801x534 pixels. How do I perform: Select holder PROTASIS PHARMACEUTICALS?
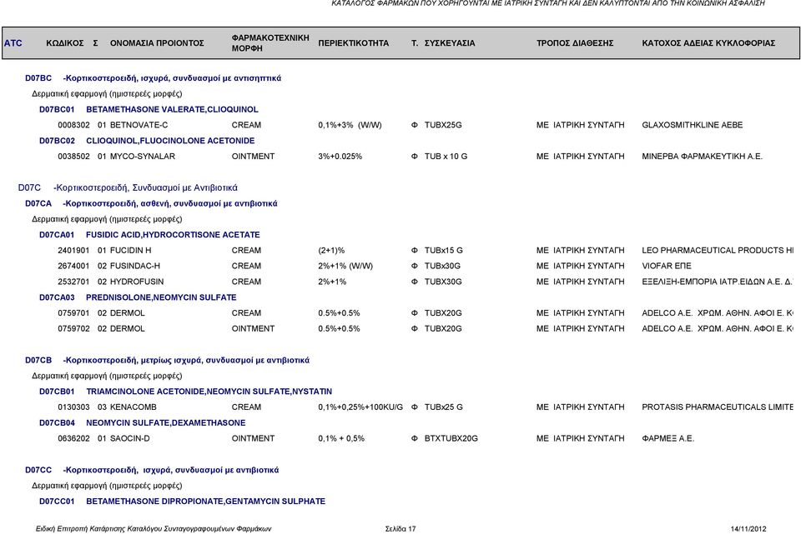pyautogui.click(x=718, y=407)
